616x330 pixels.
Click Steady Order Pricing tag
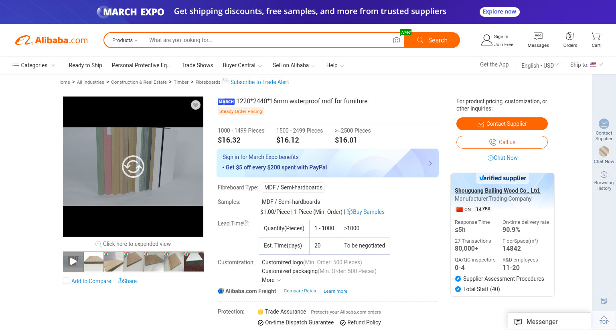241,111
